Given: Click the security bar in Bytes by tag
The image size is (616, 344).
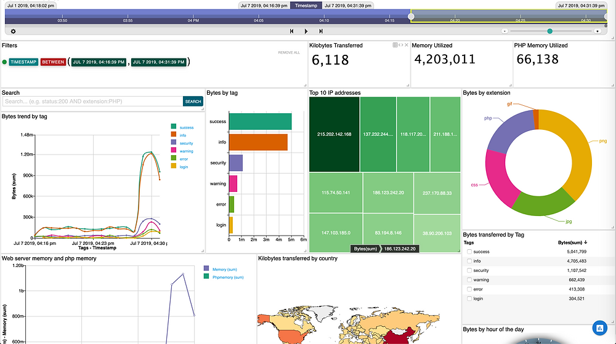Looking at the screenshot, I should [236, 163].
